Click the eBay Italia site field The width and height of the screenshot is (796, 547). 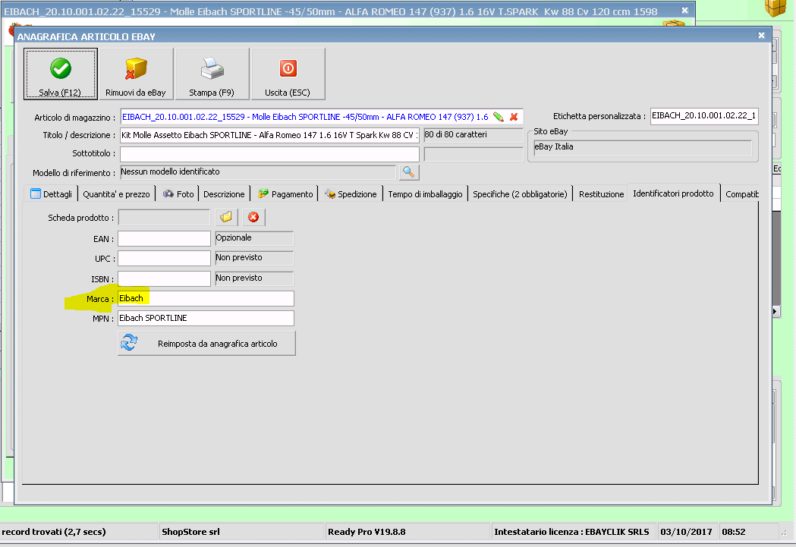pos(643,147)
